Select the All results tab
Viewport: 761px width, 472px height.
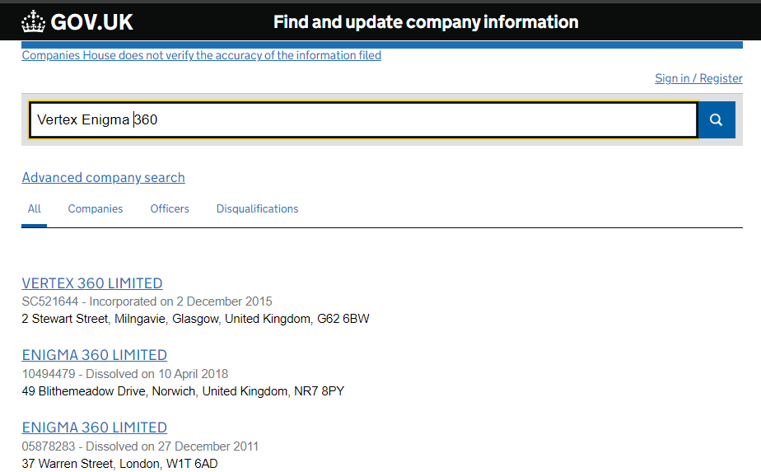click(34, 209)
